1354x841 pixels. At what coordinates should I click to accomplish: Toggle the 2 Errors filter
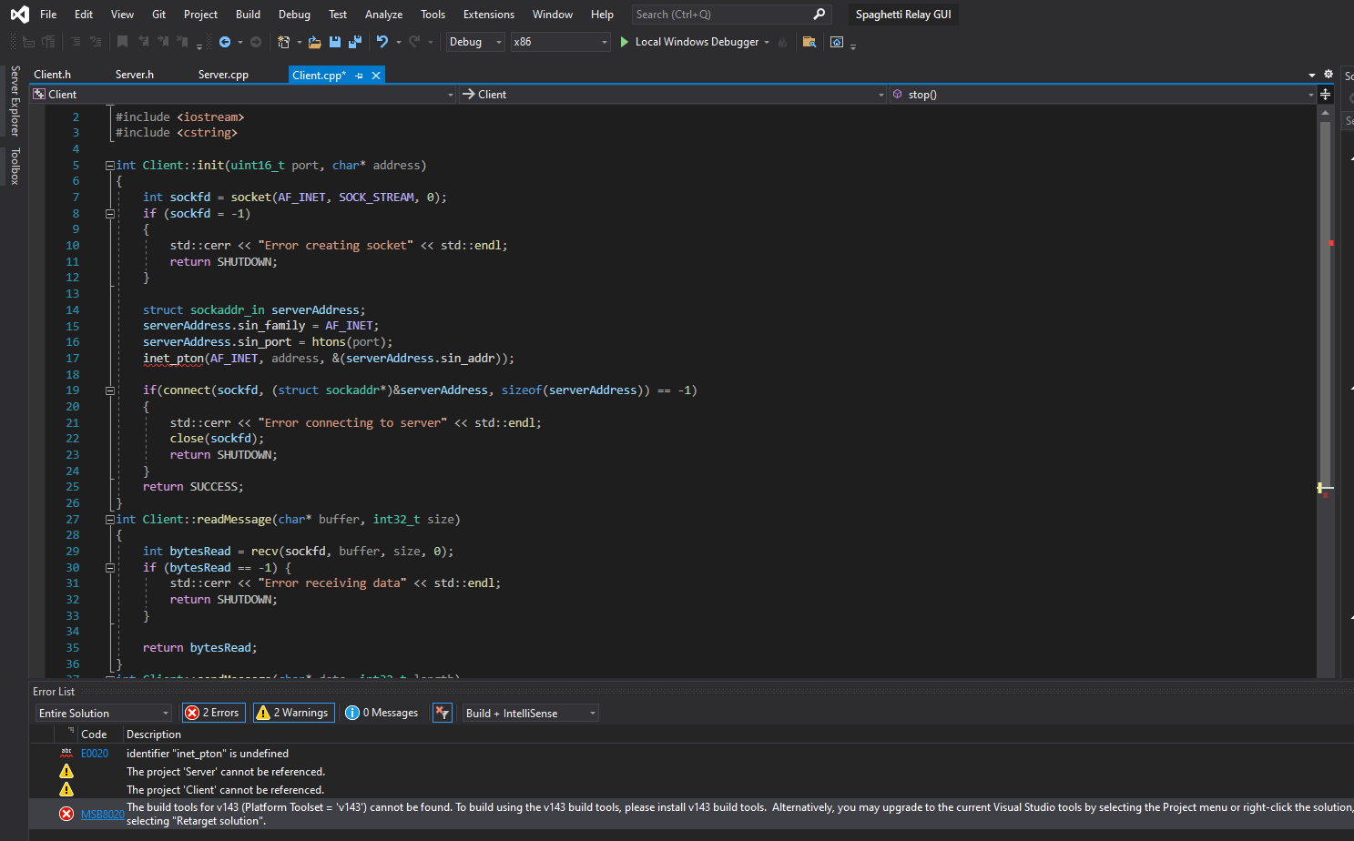(213, 713)
